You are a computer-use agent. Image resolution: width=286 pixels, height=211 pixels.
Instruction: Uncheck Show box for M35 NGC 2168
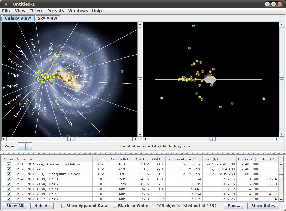pos(9,184)
